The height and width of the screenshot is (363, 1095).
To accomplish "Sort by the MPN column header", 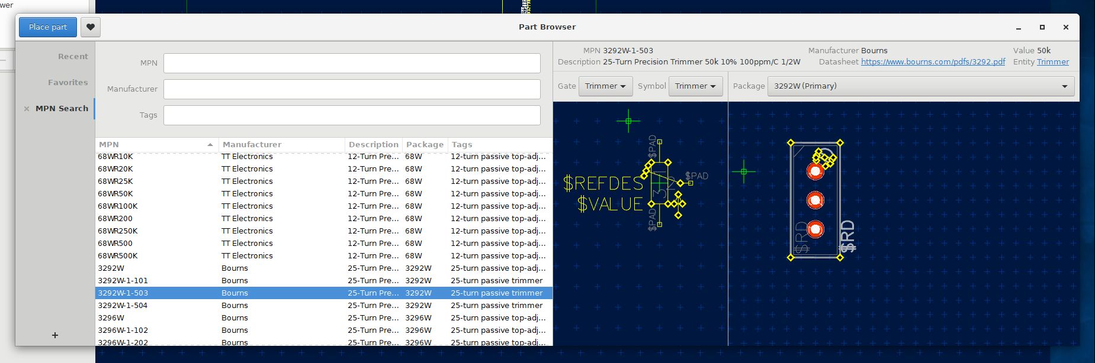I will tap(156, 145).
